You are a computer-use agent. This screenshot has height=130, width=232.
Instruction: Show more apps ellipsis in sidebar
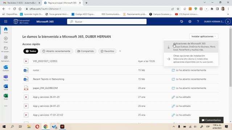coord(6,106)
